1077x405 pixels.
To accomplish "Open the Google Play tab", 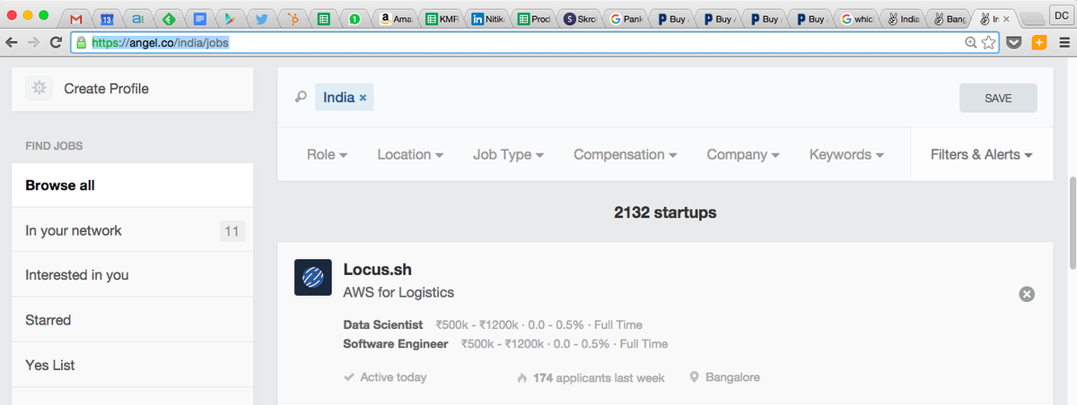I will pyautogui.click(x=230, y=18).
